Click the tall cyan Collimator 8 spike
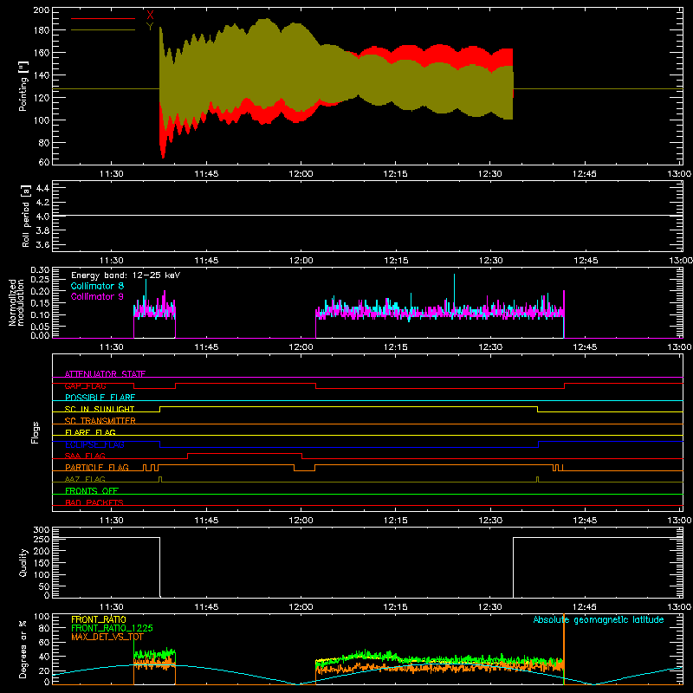 454,292
